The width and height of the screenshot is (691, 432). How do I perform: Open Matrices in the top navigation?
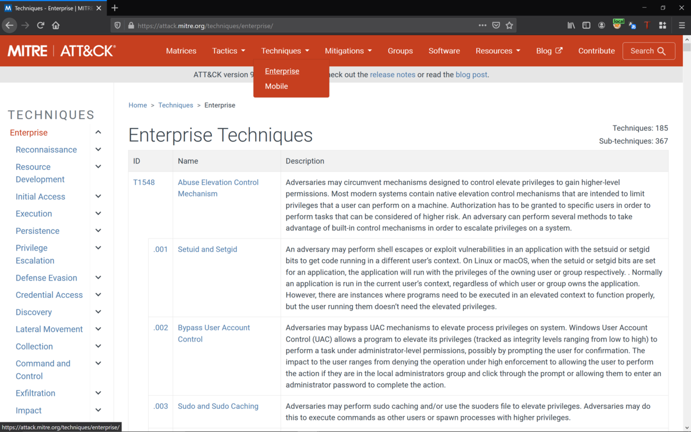coord(181,51)
